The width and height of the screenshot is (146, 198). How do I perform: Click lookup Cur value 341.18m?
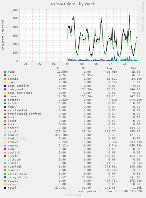tap(61, 135)
